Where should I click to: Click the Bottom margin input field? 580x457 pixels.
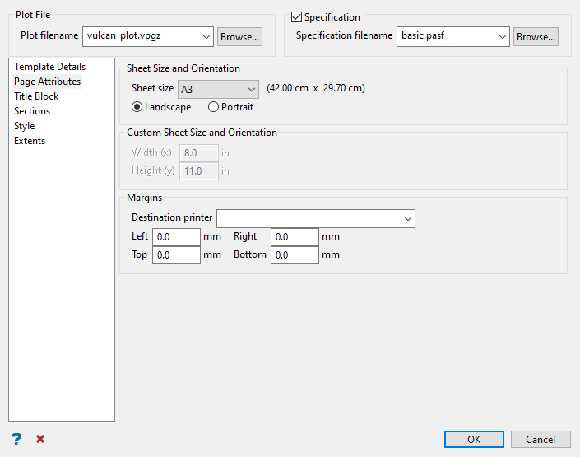click(x=294, y=255)
